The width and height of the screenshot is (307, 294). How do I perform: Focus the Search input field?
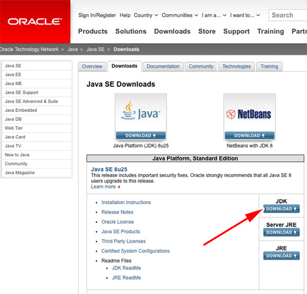288,15
